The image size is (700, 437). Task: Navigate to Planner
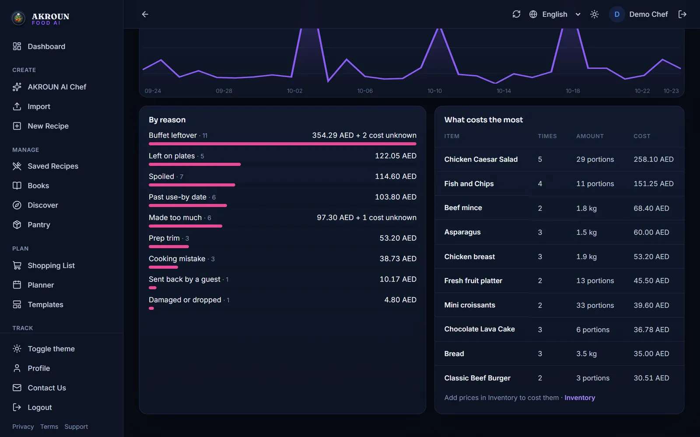pyautogui.click(x=41, y=285)
